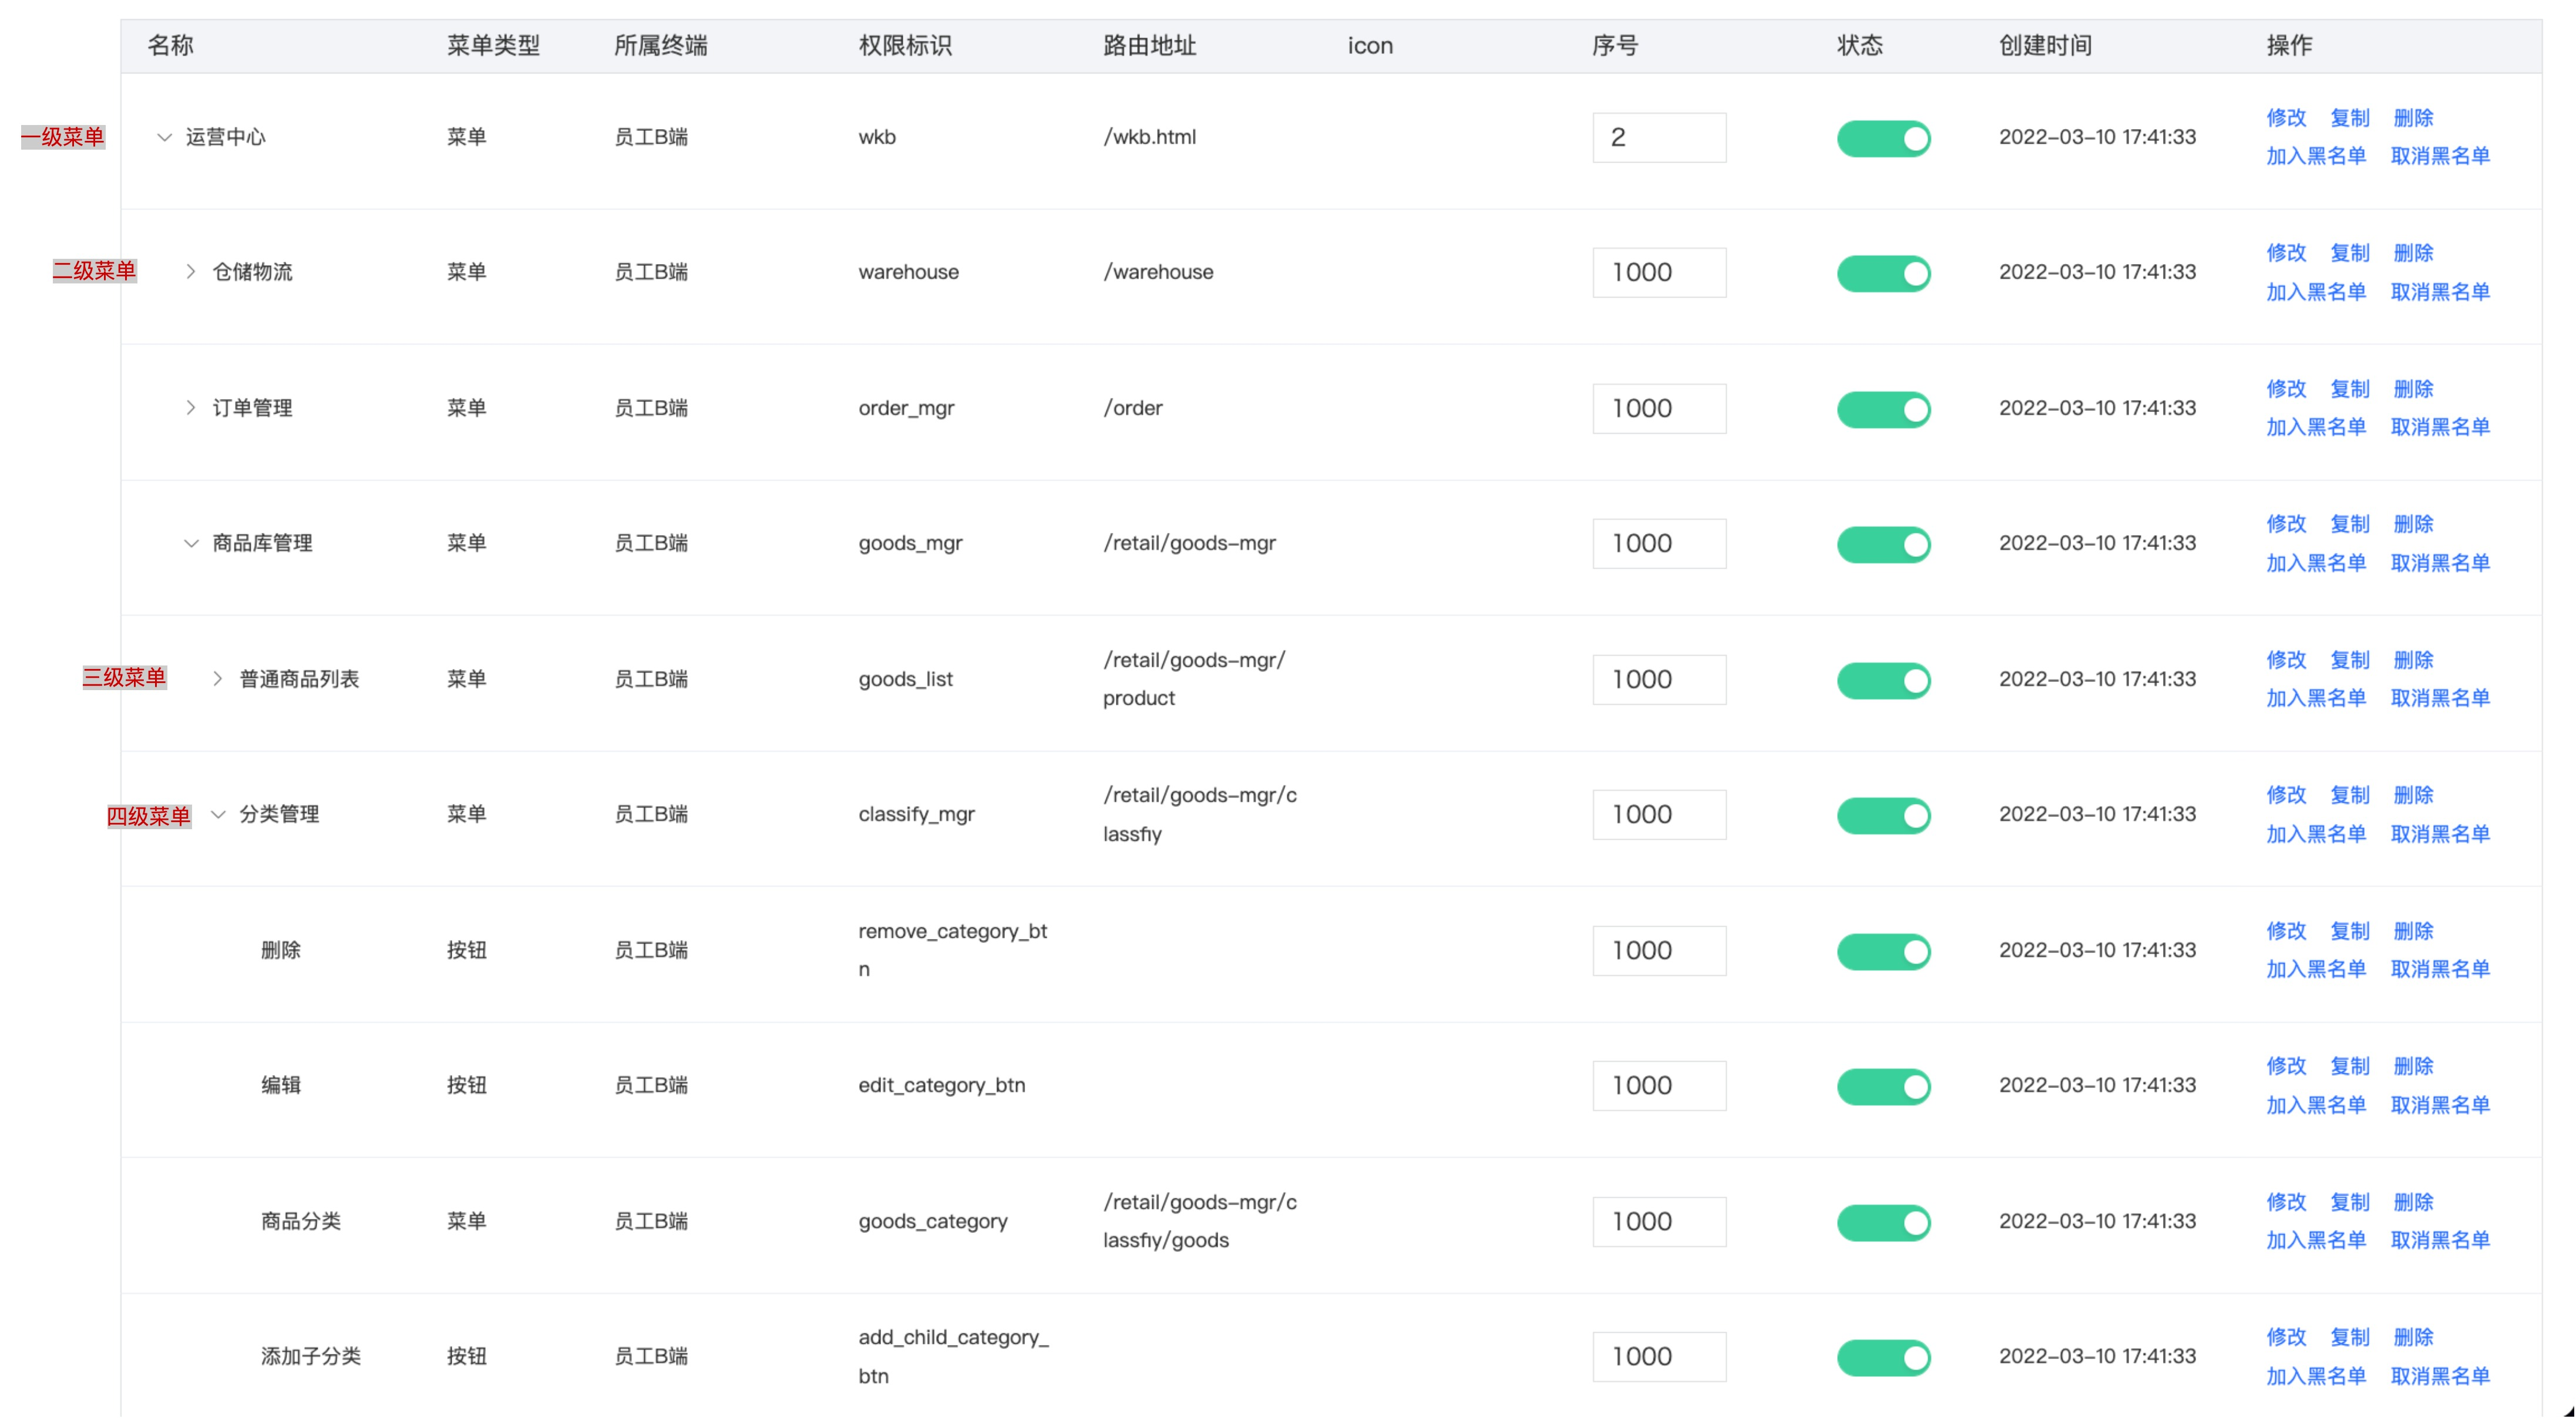Click 删除 for the 订单管理 row
The image size is (2576, 1419).
coord(2413,388)
